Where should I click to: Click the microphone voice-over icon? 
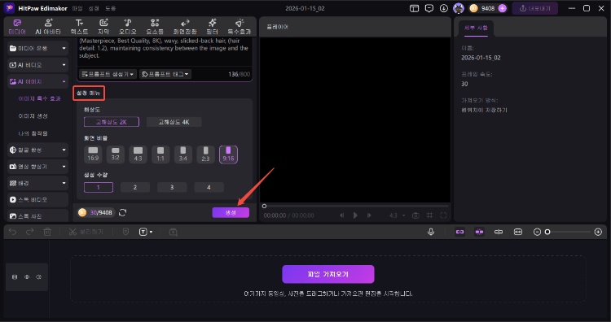point(431,232)
